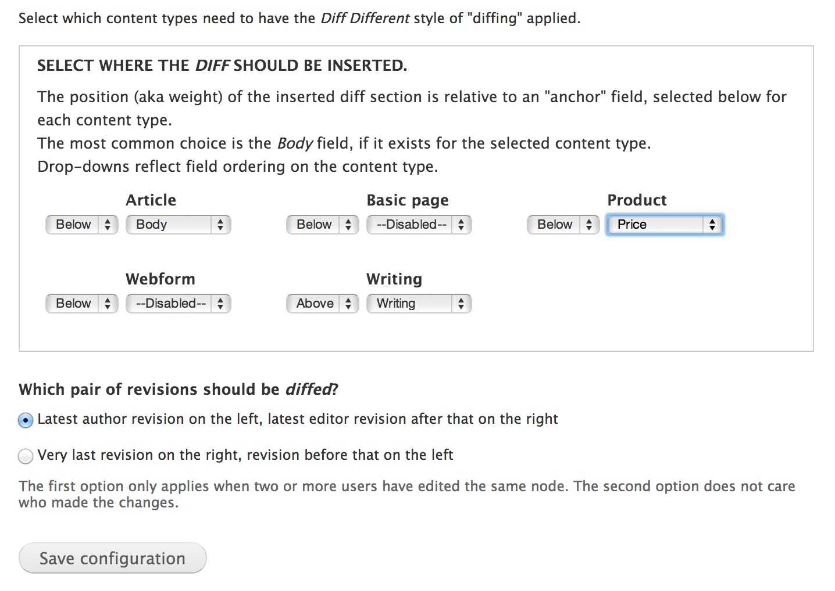
Task: Click stepper arrows on Body dropdown
Action: [220, 225]
